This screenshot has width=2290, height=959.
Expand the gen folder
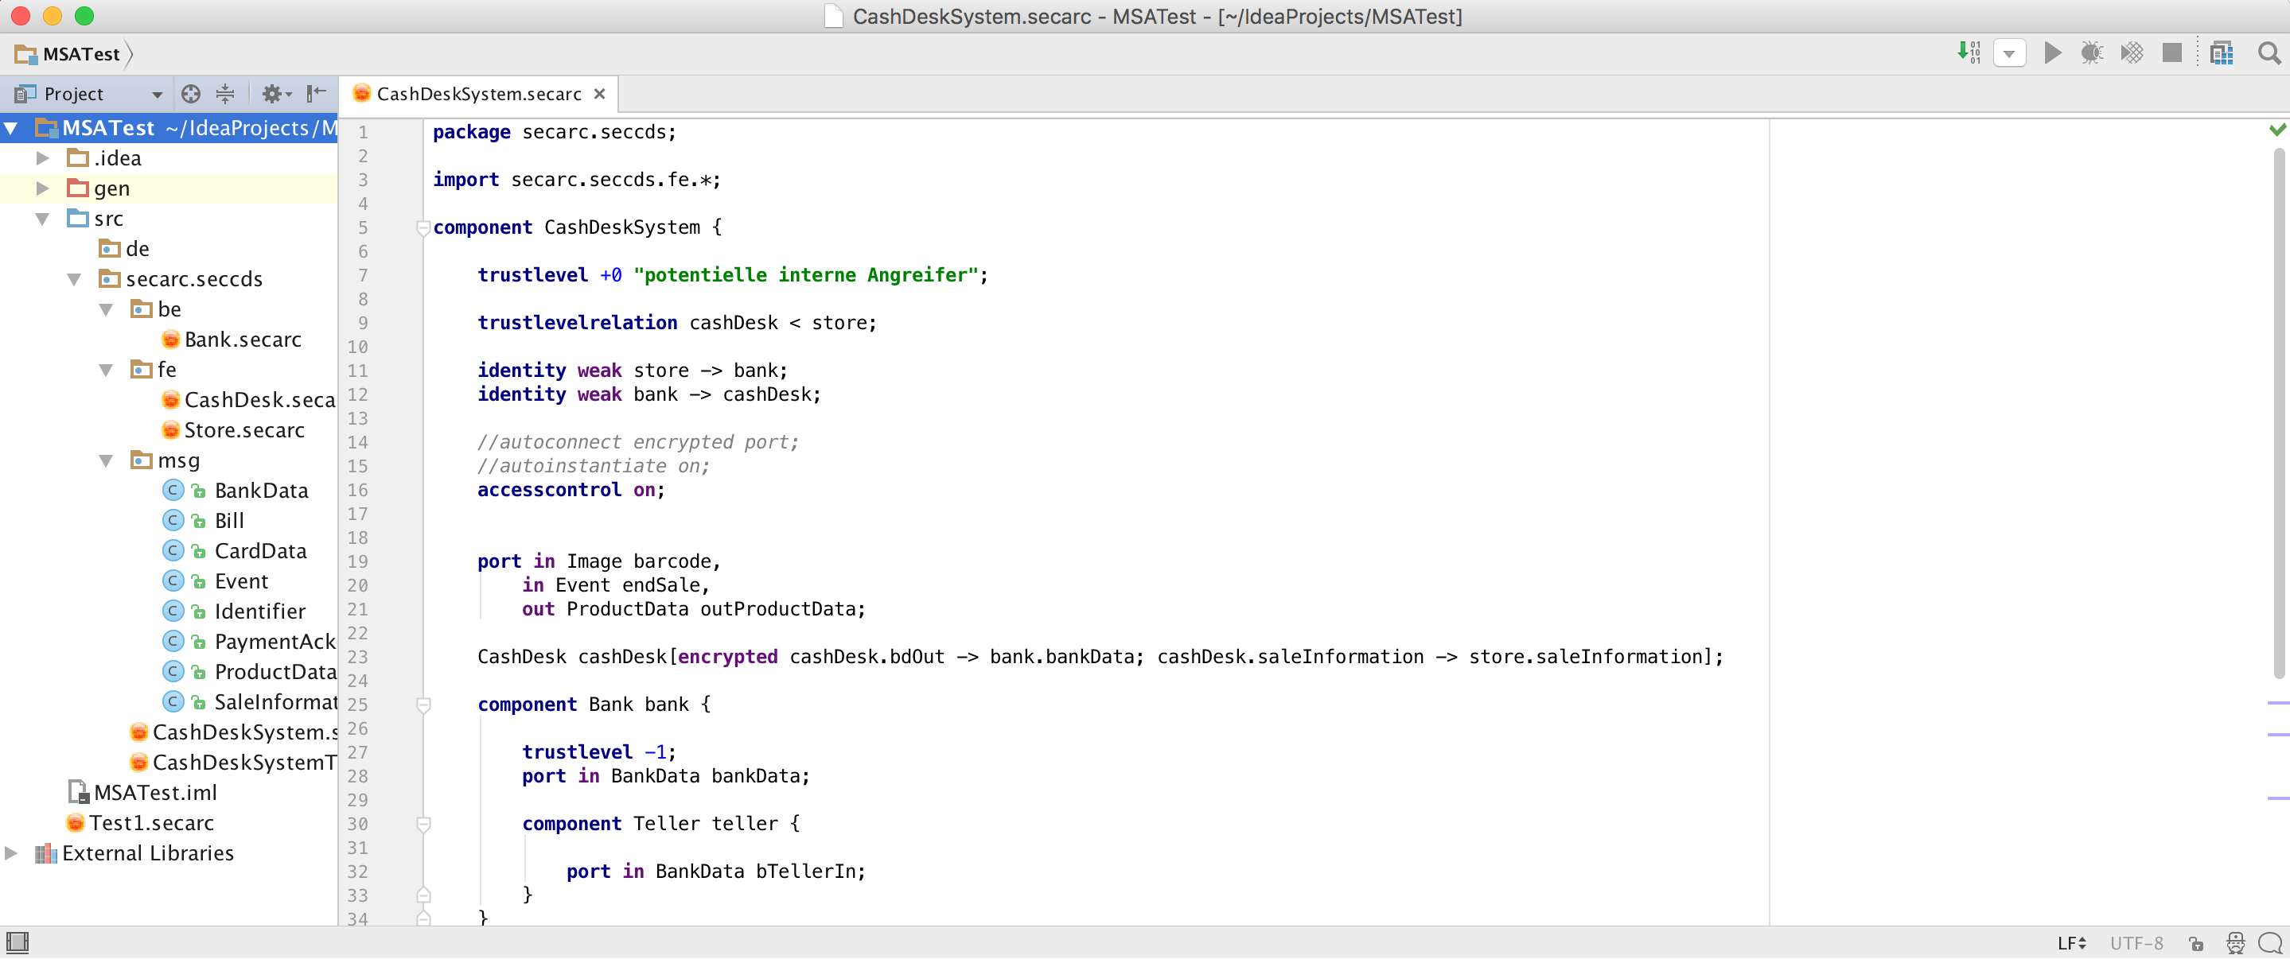pyautogui.click(x=42, y=188)
